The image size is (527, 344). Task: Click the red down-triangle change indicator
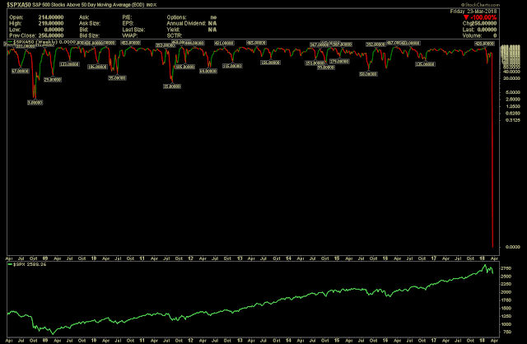[x=466, y=17]
